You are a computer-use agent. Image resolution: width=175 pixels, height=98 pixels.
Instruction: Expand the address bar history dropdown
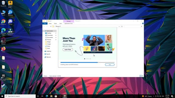[x=119, y=26]
